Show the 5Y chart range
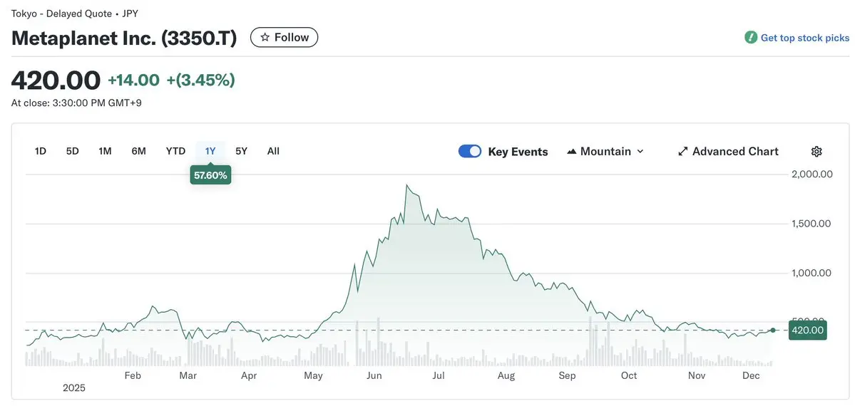This screenshot has width=855, height=406. tap(242, 151)
